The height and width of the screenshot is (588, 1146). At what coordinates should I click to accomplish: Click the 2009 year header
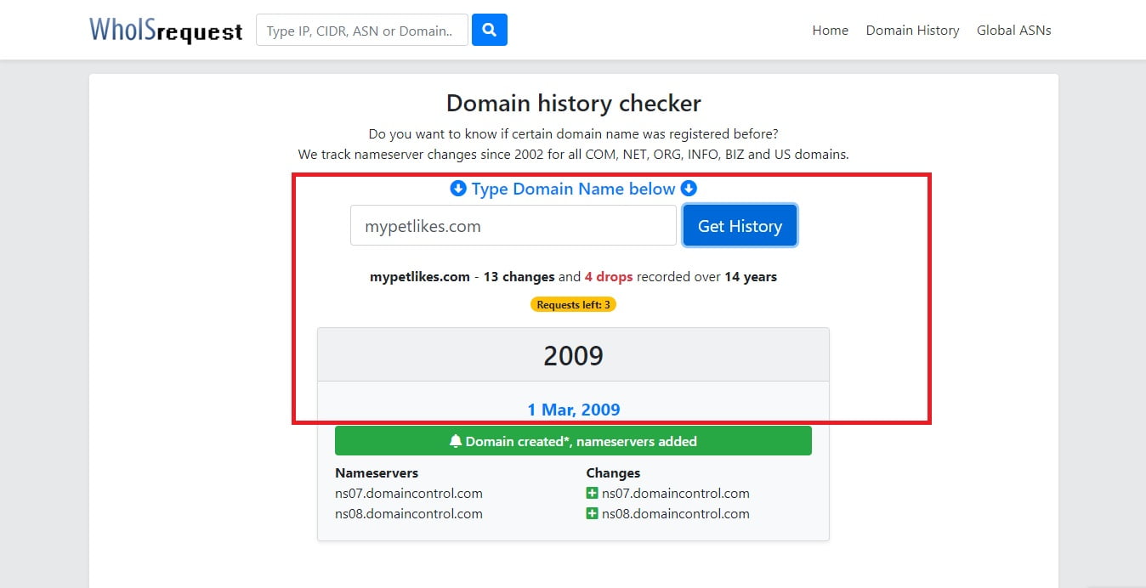tap(573, 355)
